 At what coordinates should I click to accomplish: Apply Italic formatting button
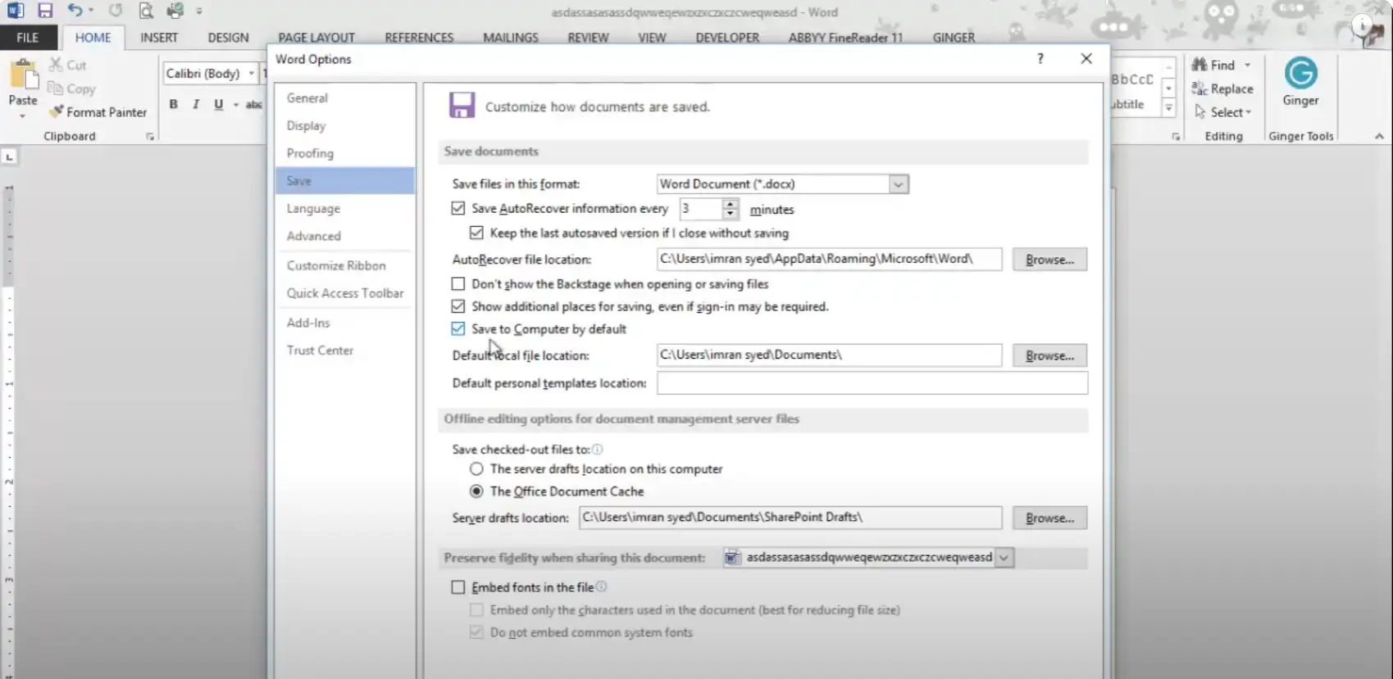pyautogui.click(x=196, y=104)
